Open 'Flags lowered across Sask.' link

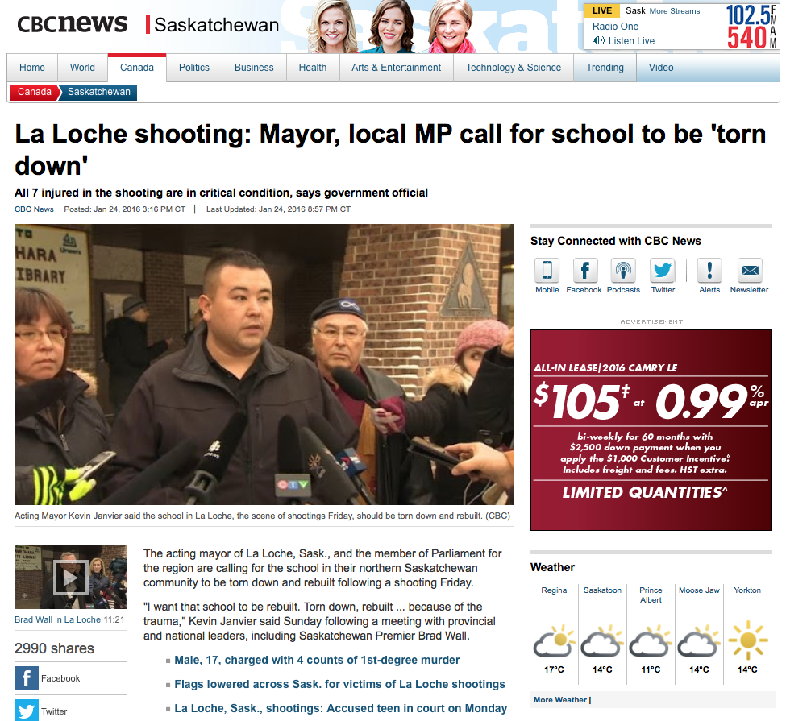[339, 684]
